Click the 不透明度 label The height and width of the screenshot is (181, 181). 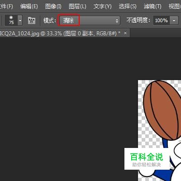pos(138,20)
